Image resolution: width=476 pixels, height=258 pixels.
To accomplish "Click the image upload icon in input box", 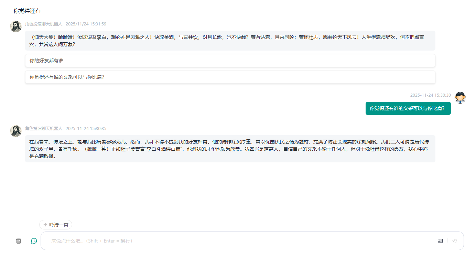I will coord(440,241).
